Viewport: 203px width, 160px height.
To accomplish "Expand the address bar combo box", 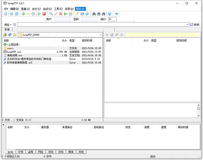I will [187, 24].
